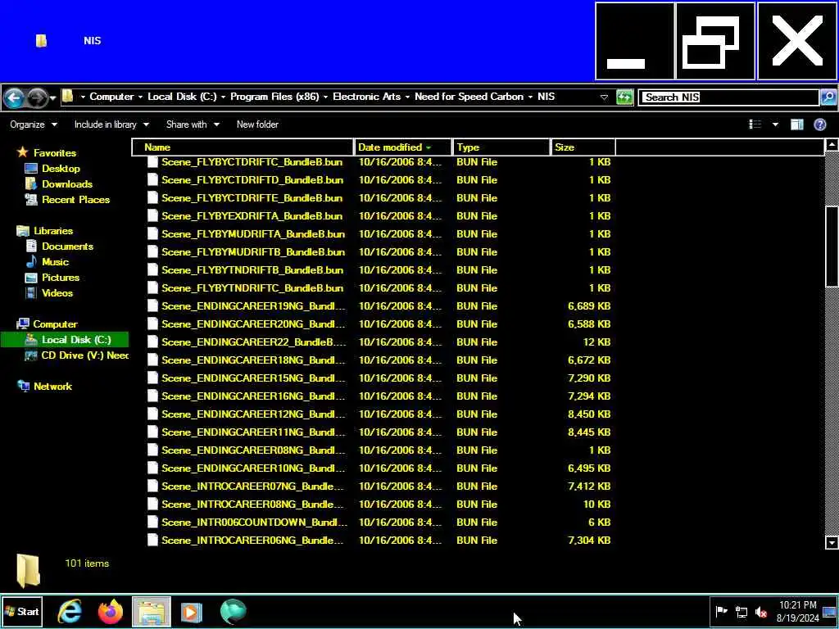
Task: Click the search magnifier icon
Action: click(x=828, y=97)
